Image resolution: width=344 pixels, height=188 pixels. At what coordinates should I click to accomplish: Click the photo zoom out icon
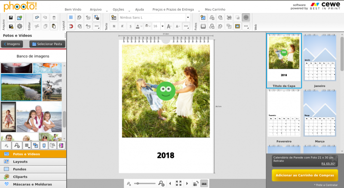point(212,18)
